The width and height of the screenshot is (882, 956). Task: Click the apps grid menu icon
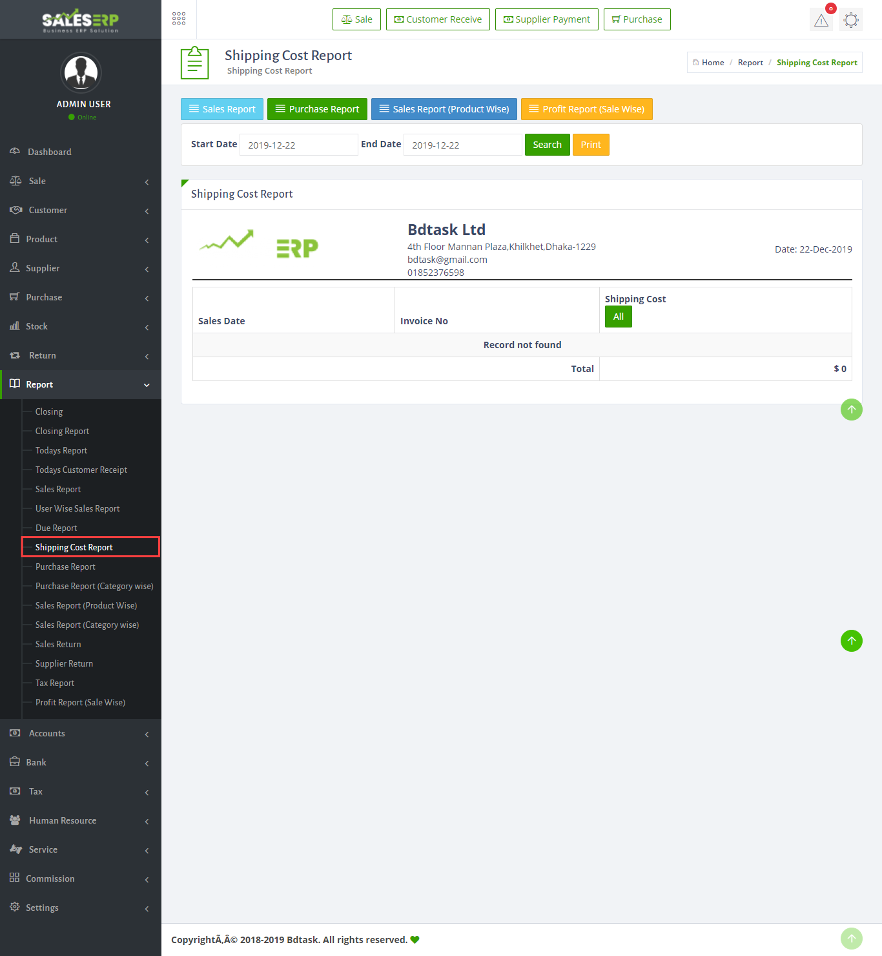point(179,19)
